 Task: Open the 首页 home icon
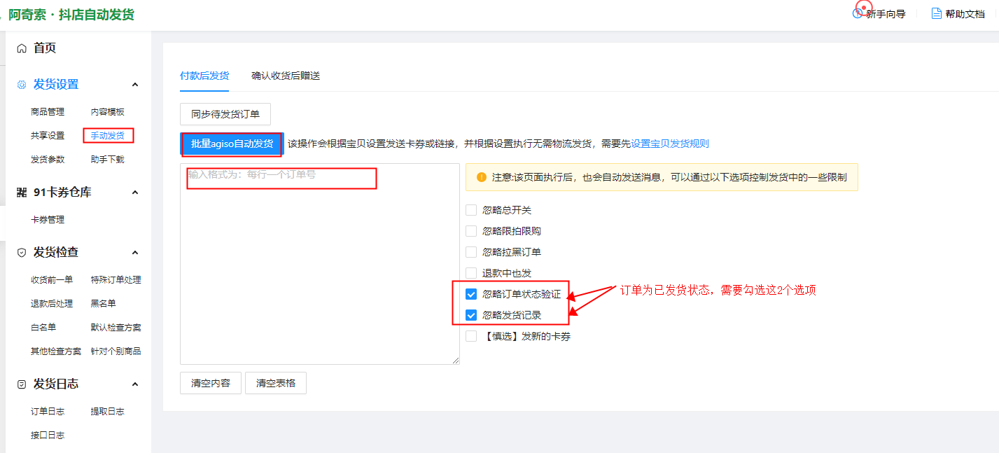tap(22, 48)
